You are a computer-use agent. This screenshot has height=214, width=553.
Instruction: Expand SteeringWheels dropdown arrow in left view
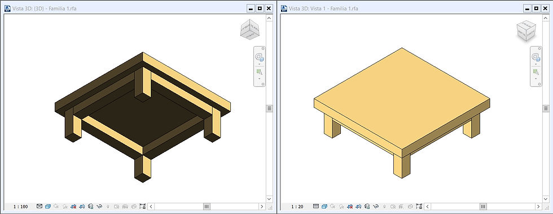[x=260, y=64]
